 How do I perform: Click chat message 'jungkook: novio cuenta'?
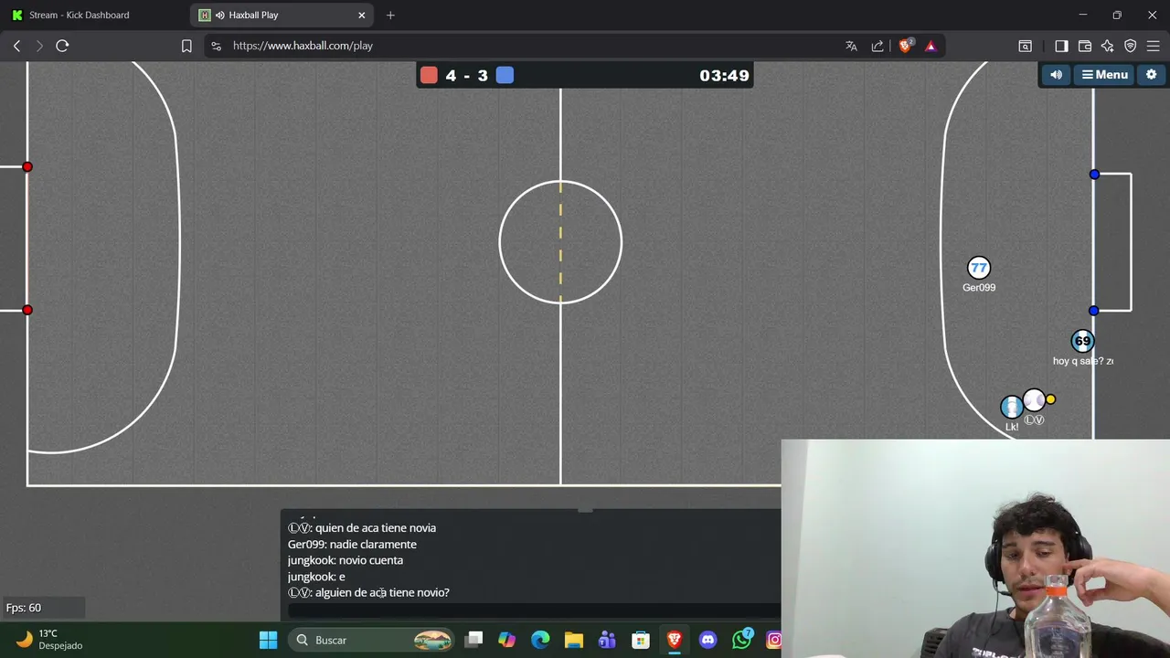tap(346, 560)
